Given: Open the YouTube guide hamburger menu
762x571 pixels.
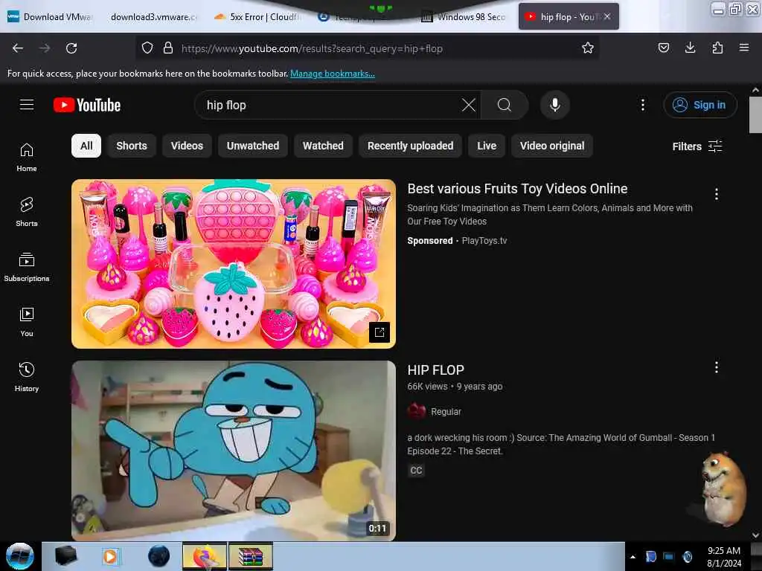Looking at the screenshot, I should (27, 105).
